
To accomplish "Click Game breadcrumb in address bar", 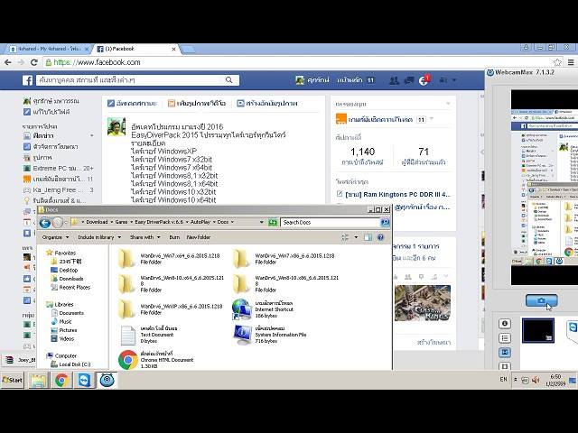I will click(121, 222).
